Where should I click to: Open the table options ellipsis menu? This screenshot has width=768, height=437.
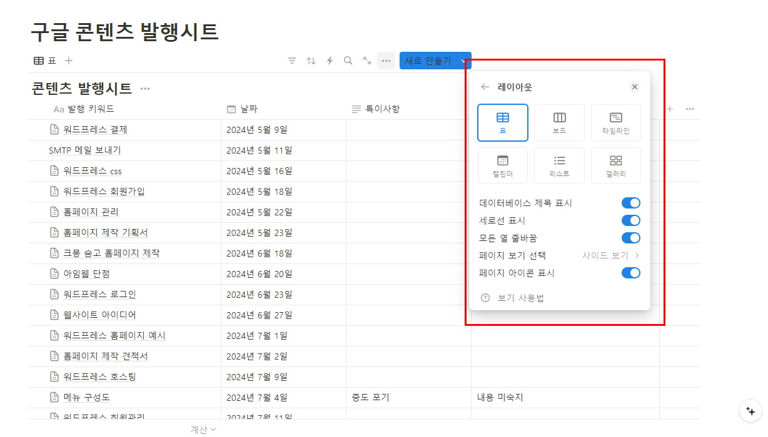[386, 61]
